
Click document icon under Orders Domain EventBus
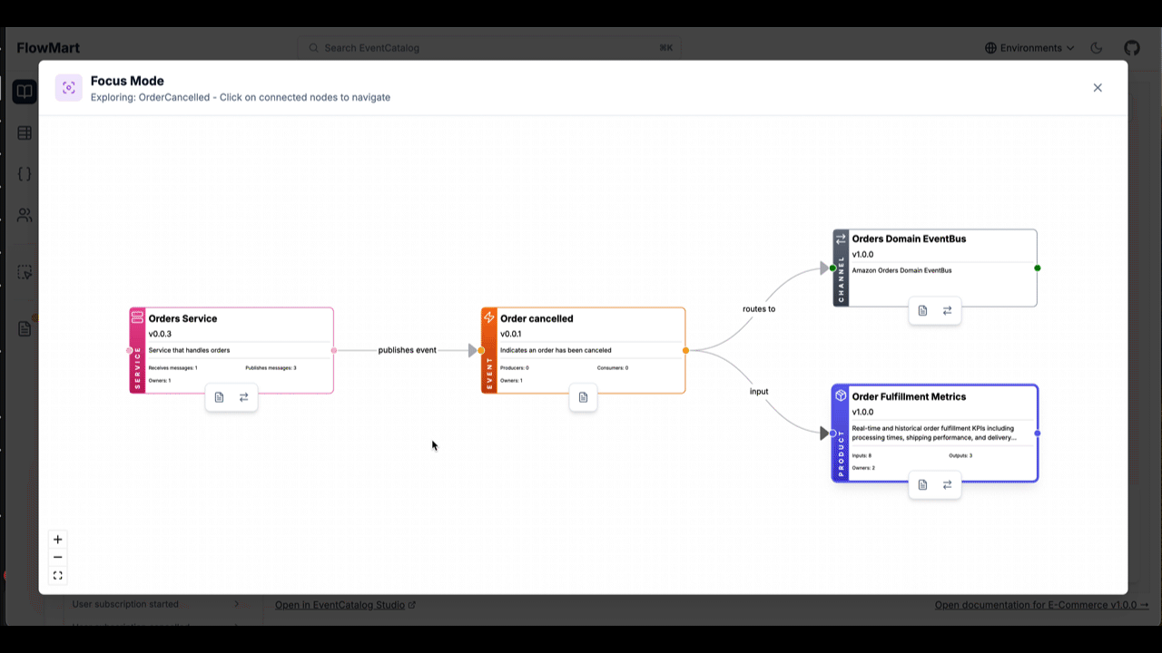[x=922, y=310]
